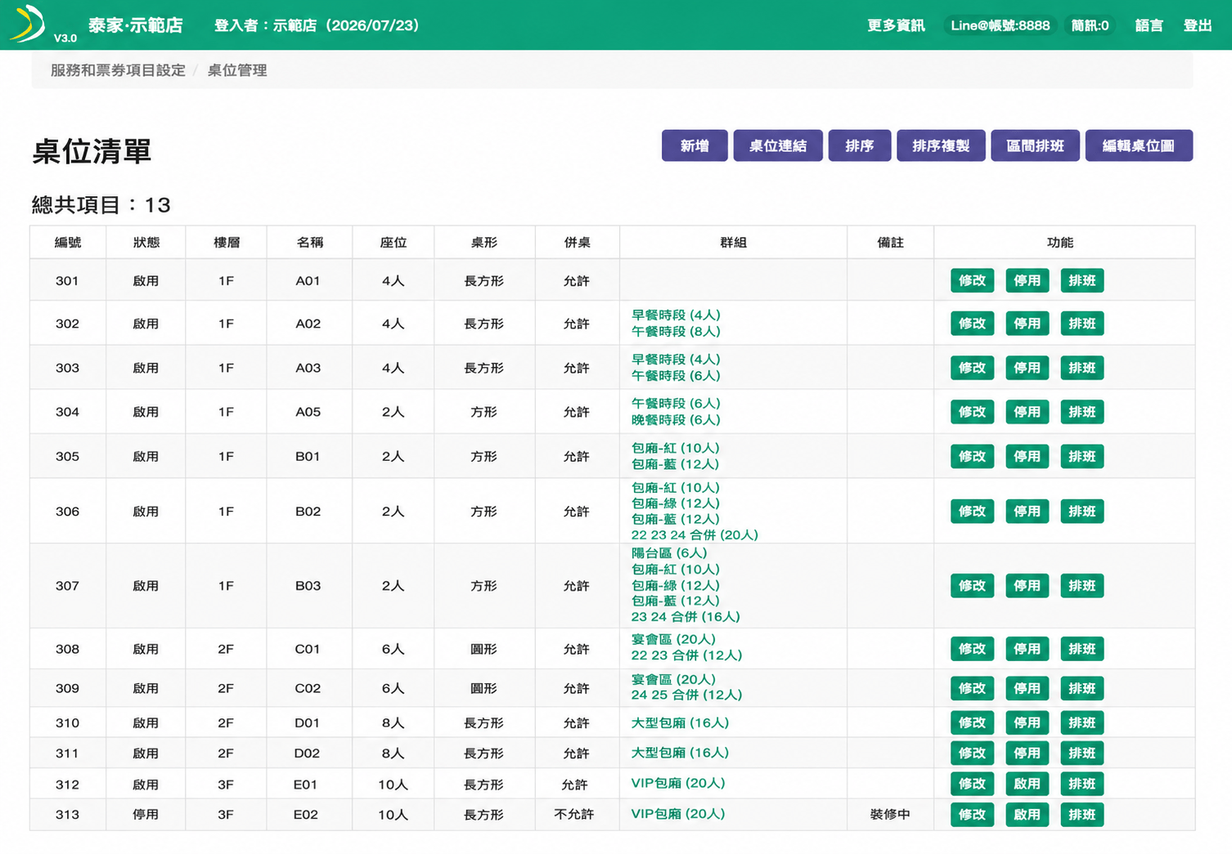The image size is (1232, 854).
Task: Click the 裝修中 remark cell
Action: (890, 815)
